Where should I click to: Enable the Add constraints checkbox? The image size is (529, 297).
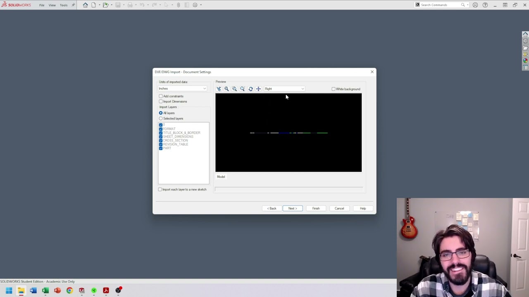click(x=161, y=96)
